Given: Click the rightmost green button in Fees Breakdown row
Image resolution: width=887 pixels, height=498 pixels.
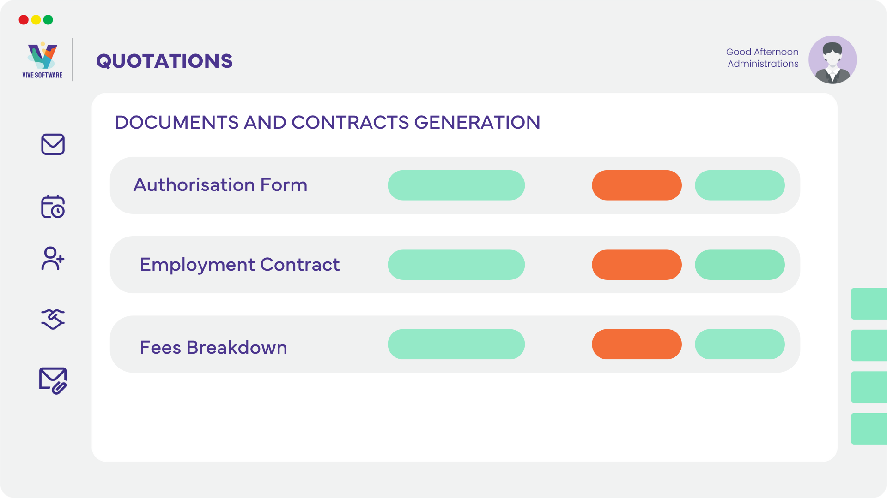Looking at the screenshot, I should pos(740,344).
